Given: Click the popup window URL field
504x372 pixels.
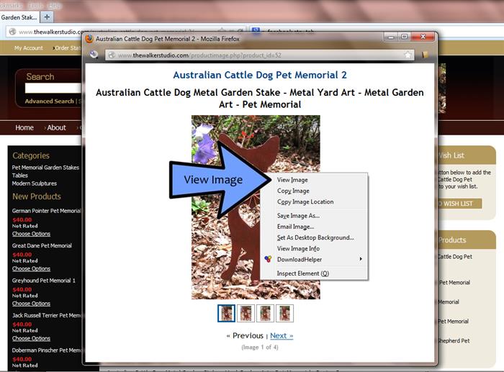Looking at the screenshot, I should click(x=252, y=55).
